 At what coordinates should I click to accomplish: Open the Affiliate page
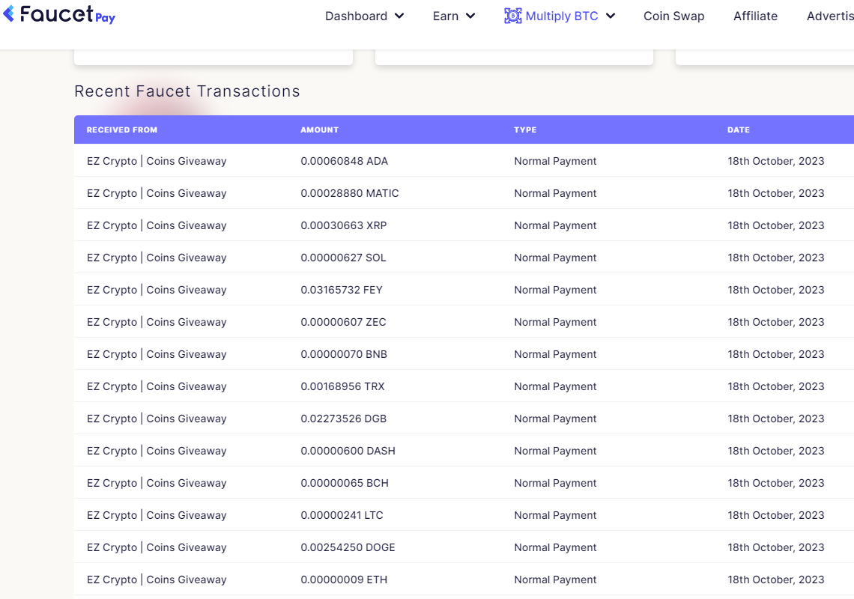pos(755,16)
